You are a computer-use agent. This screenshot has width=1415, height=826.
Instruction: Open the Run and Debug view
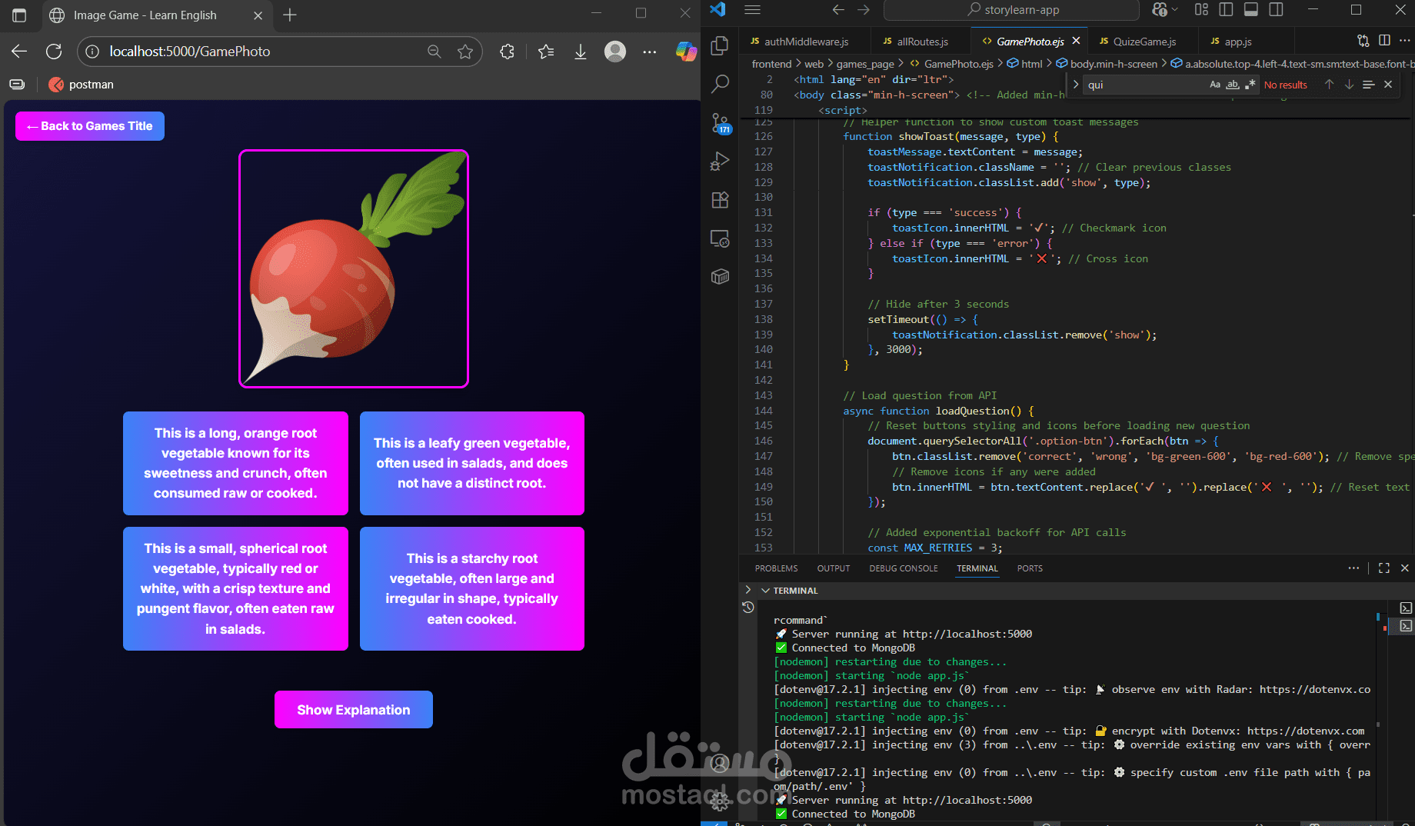pos(720,162)
